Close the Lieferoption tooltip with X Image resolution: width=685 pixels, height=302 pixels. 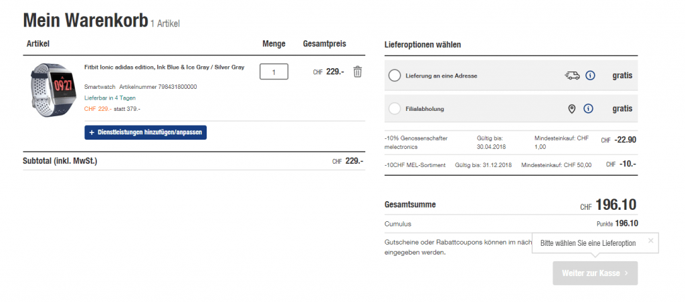click(x=651, y=241)
